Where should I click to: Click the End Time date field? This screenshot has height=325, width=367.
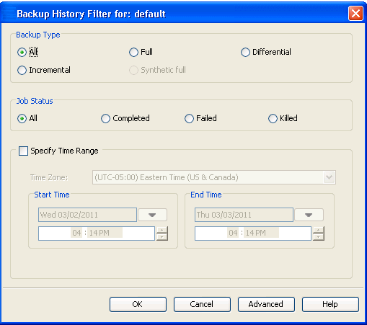coord(244,215)
